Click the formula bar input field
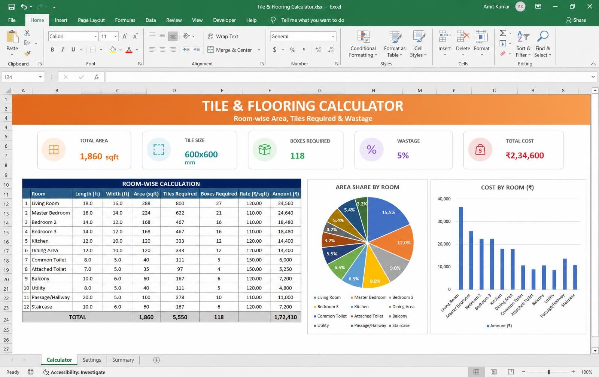This screenshot has height=377, width=599. [348, 77]
